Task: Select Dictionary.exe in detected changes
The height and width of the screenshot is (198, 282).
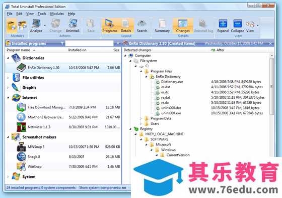Action: pos(172,82)
